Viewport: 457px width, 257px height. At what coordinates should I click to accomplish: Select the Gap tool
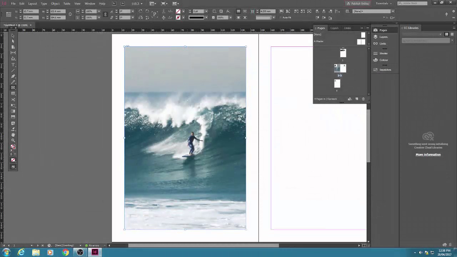[x=13, y=52]
